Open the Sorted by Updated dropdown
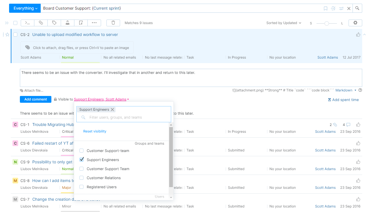The width and height of the screenshot is (371, 212). coord(284,23)
